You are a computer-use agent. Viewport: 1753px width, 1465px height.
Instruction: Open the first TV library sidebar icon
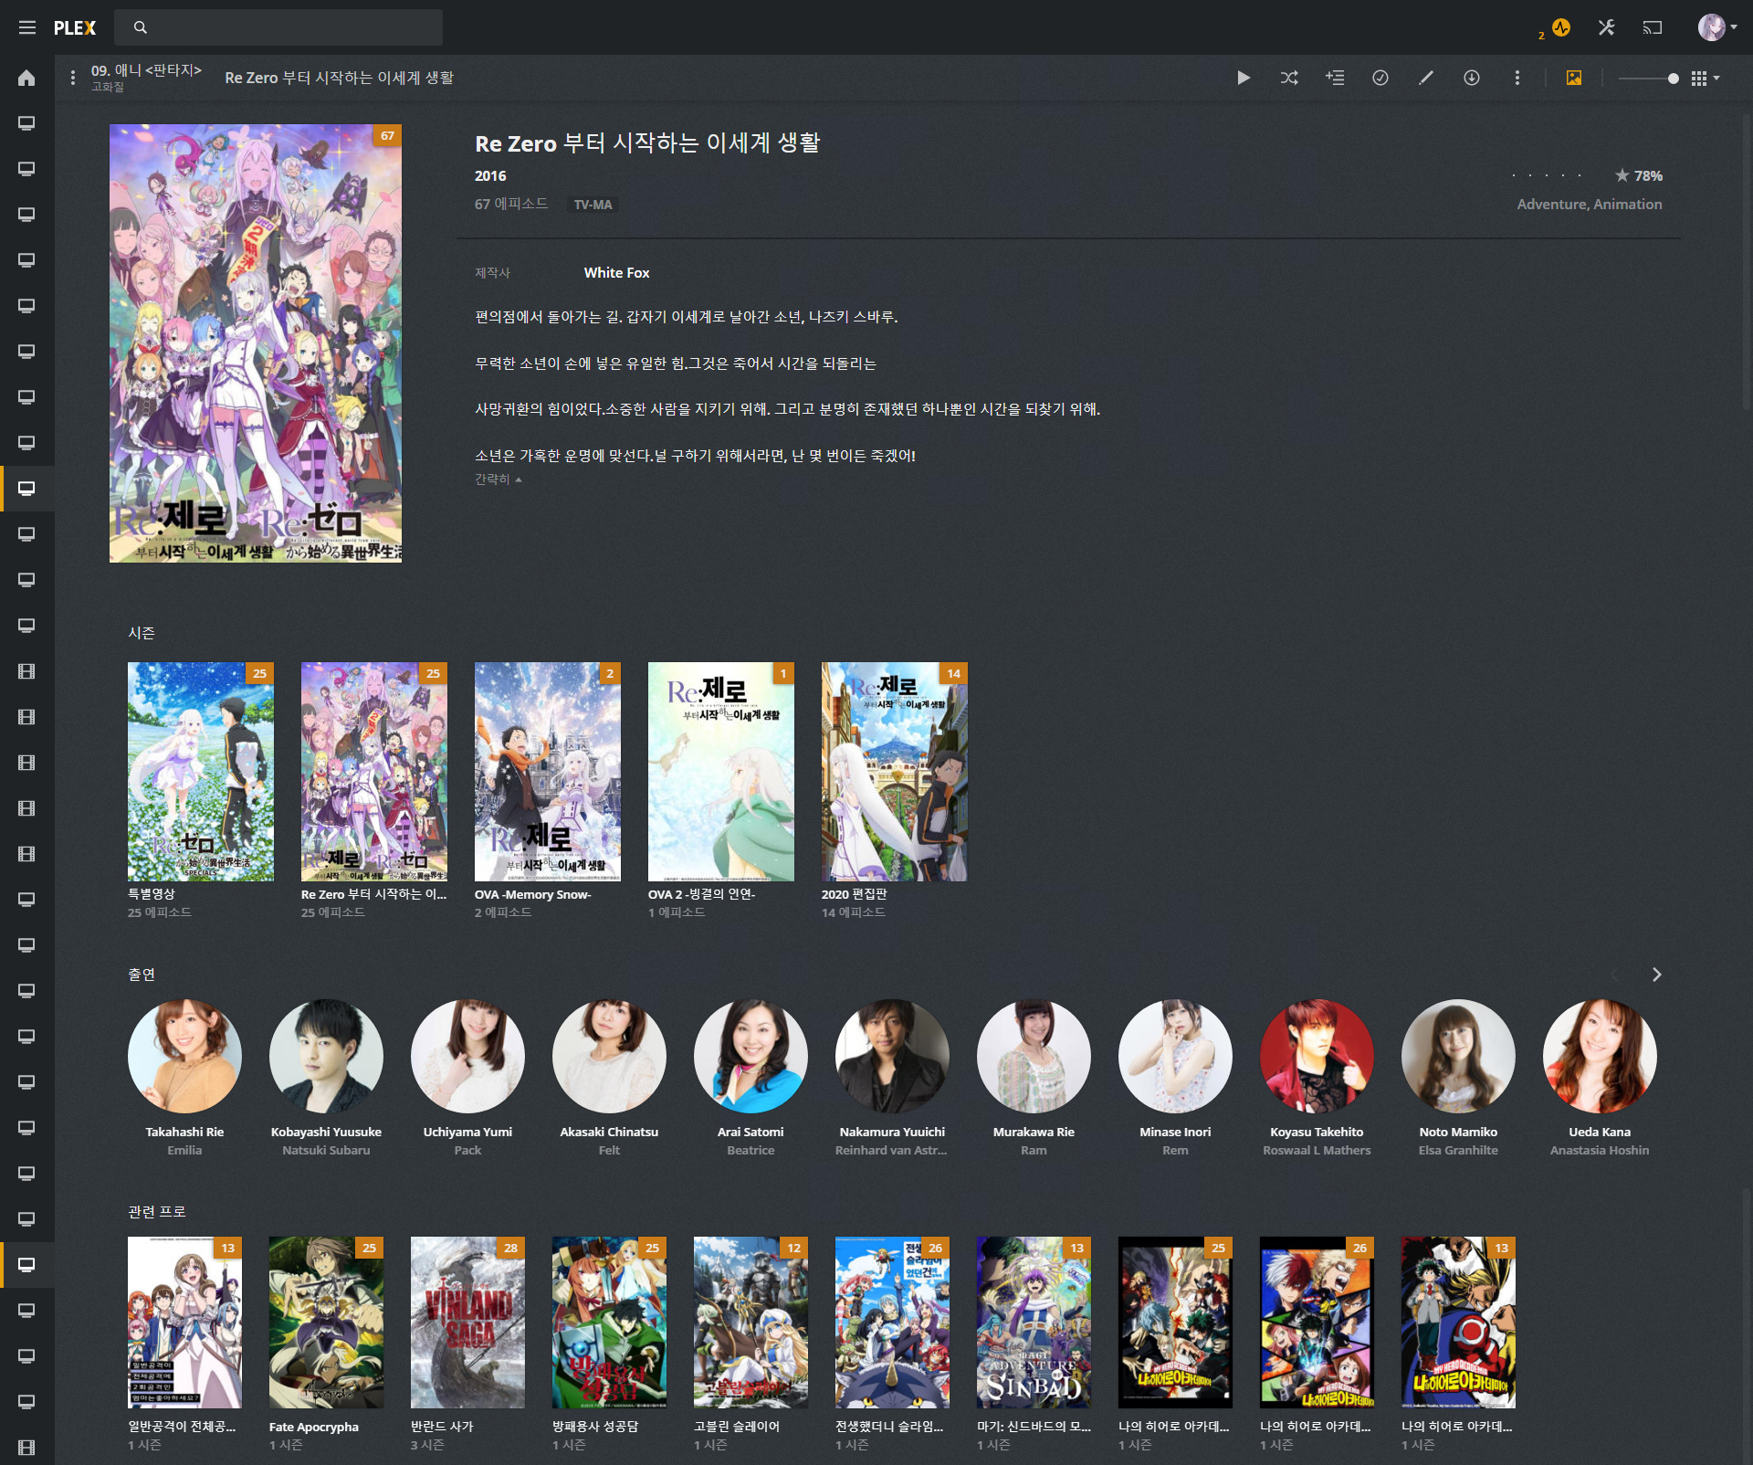click(x=26, y=123)
